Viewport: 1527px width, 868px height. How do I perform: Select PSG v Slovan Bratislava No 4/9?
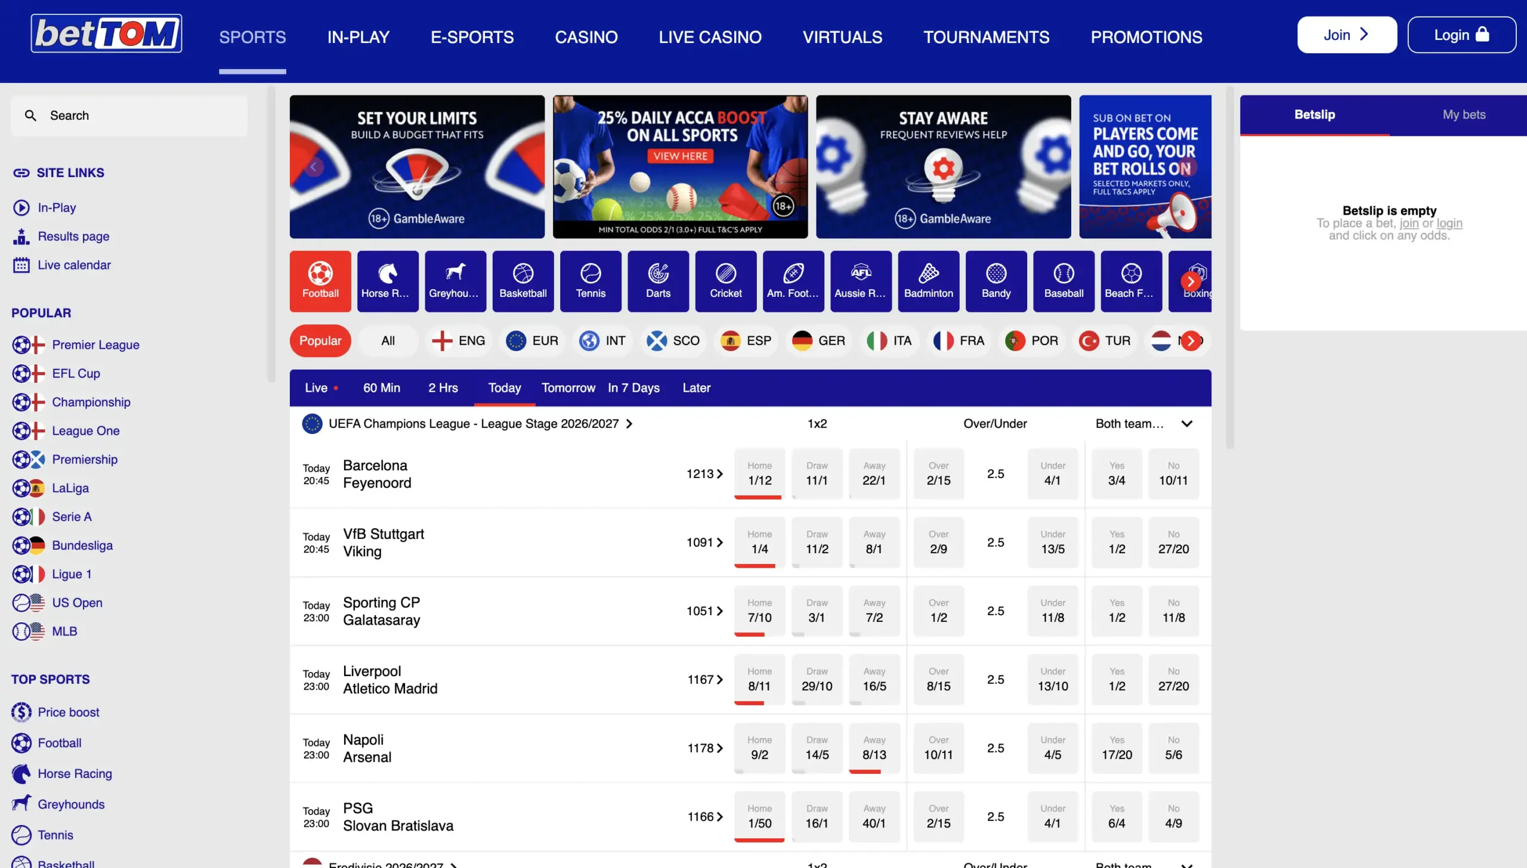pyautogui.click(x=1173, y=817)
